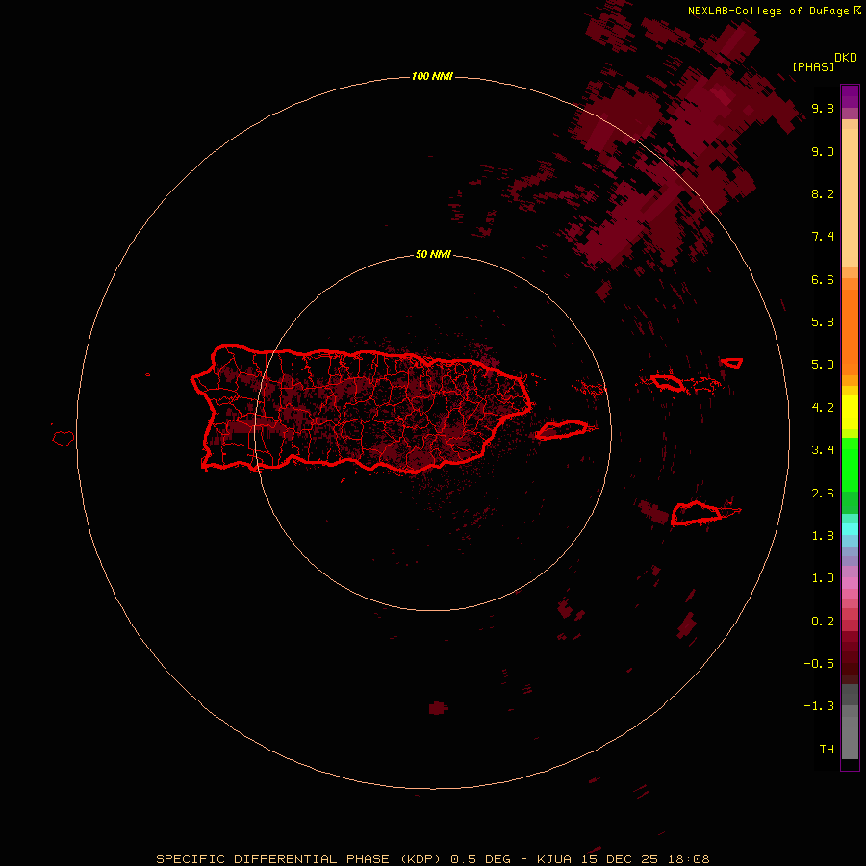Click the 18:08 timestamp

pyautogui.click(x=688, y=859)
